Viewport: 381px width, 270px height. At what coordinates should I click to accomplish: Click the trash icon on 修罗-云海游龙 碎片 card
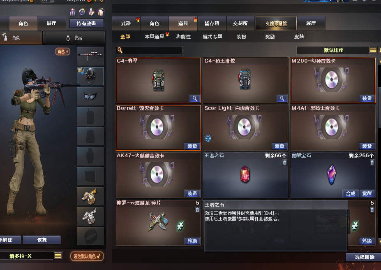pos(197,209)
